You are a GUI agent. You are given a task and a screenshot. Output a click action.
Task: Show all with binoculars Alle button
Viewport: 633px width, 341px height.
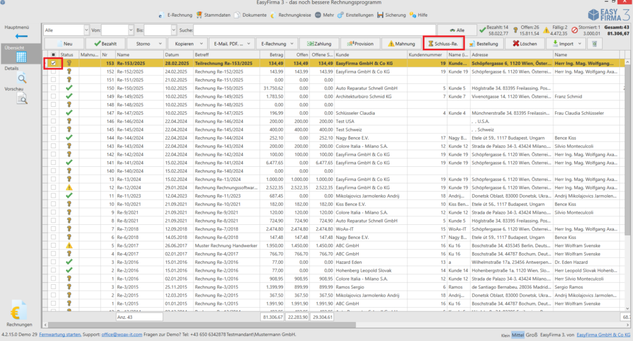(x=457, y=30)
